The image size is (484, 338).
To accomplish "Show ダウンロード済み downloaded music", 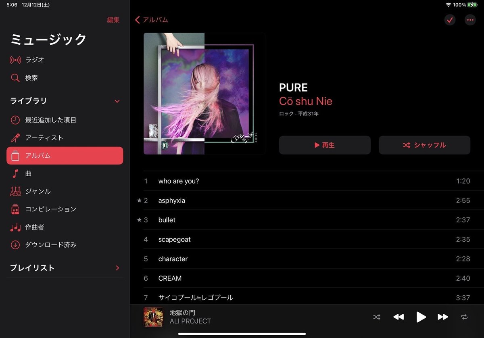I will (x=65, y=245).
